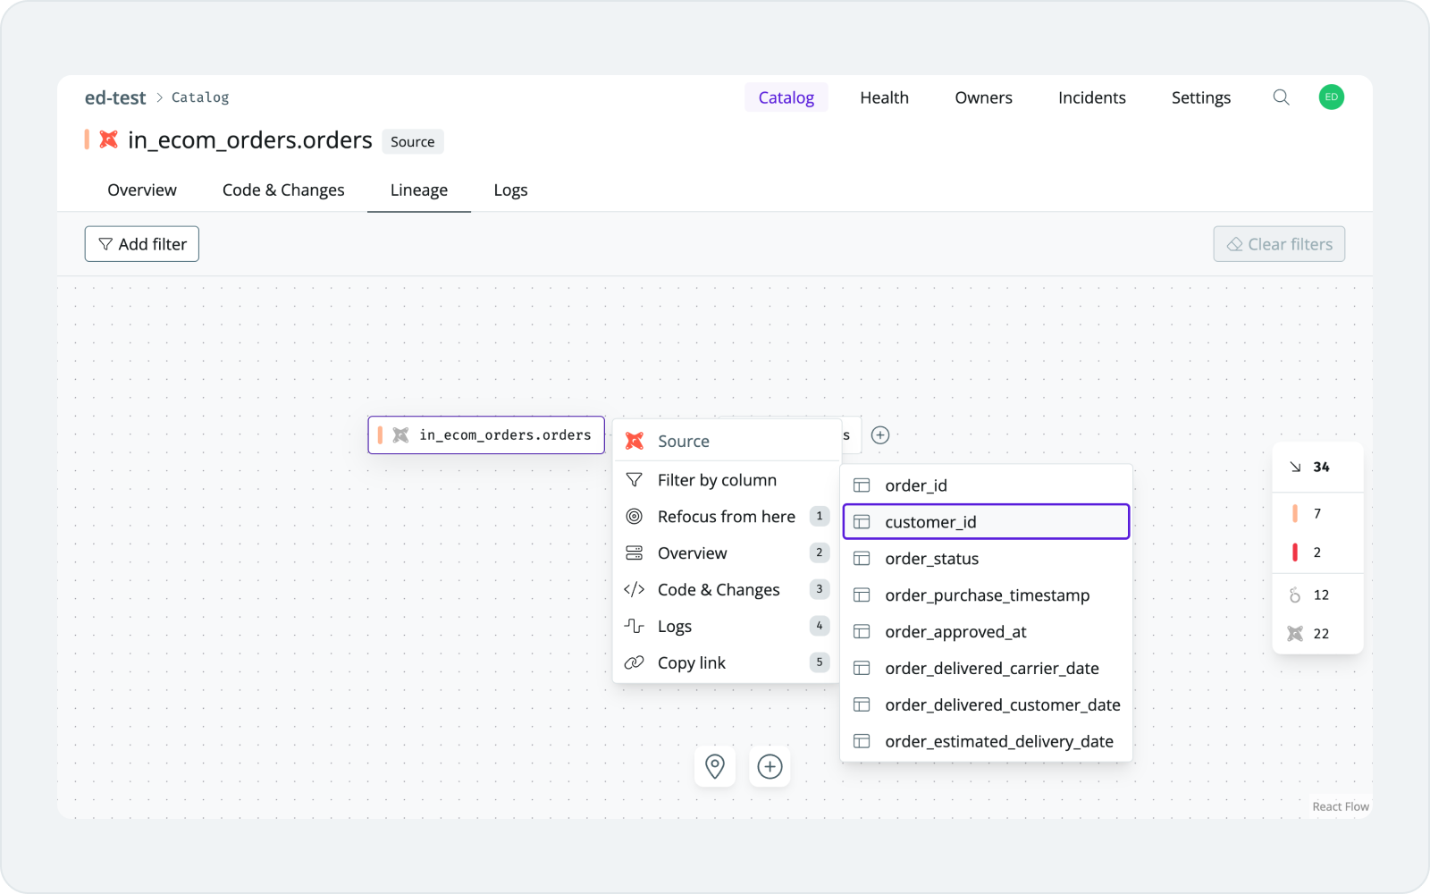
Task: Click the table icon beside order_purchase_timestamp
Action: [862, 595]
